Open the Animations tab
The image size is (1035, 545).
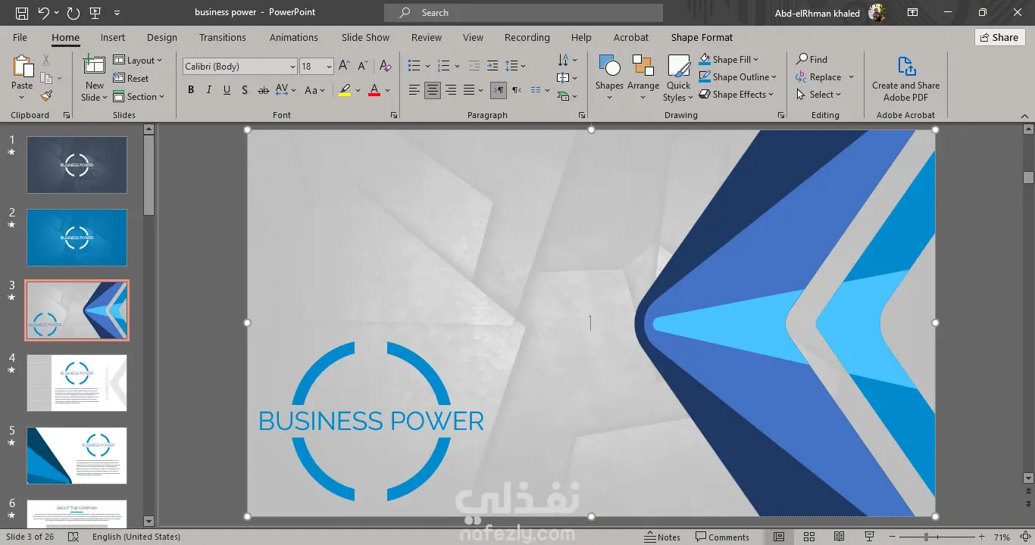click(x=294, y=37)
